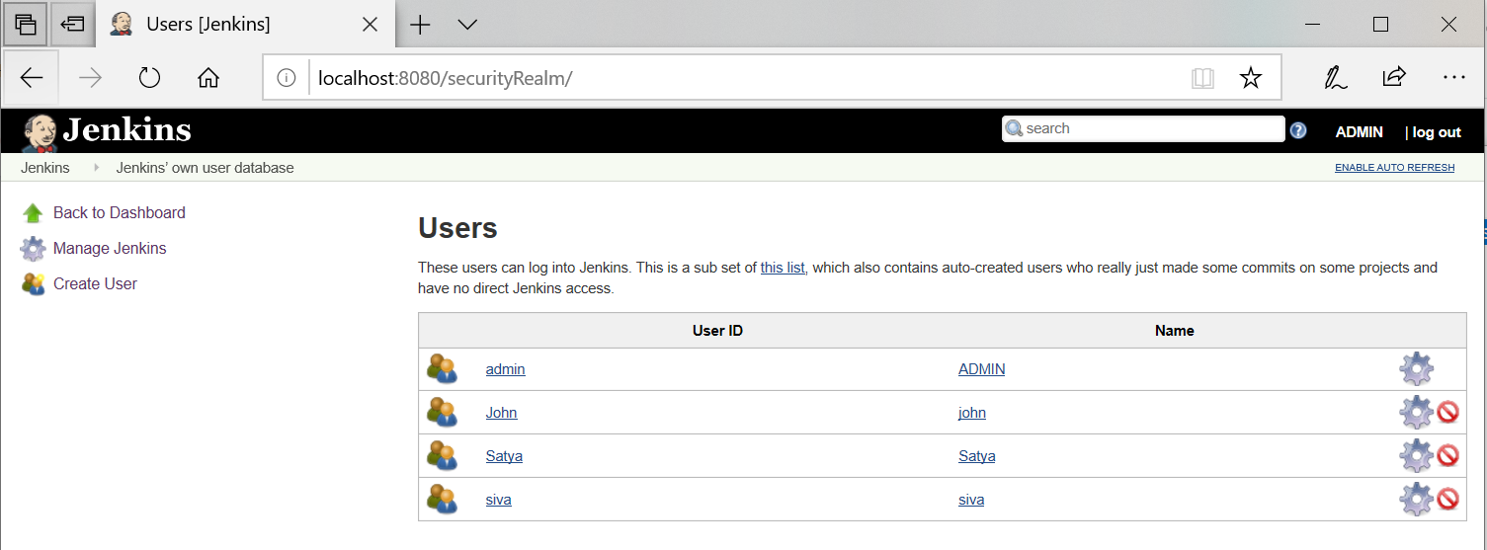Click the Create User icon in sidebar
Image resolution: width=1487 pixels, height=550 pixels.
(34, 284)
